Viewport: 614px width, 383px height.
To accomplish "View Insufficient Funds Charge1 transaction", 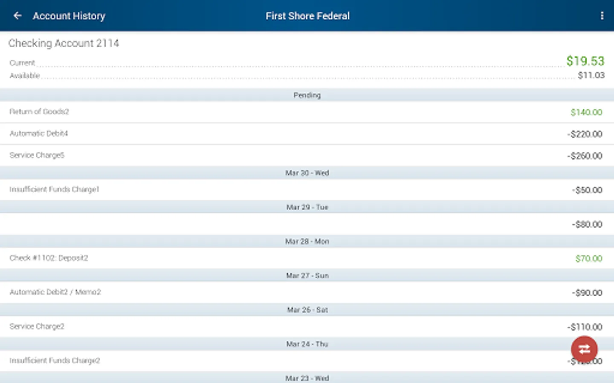I will pyautogui.click(x=307, y=190).
